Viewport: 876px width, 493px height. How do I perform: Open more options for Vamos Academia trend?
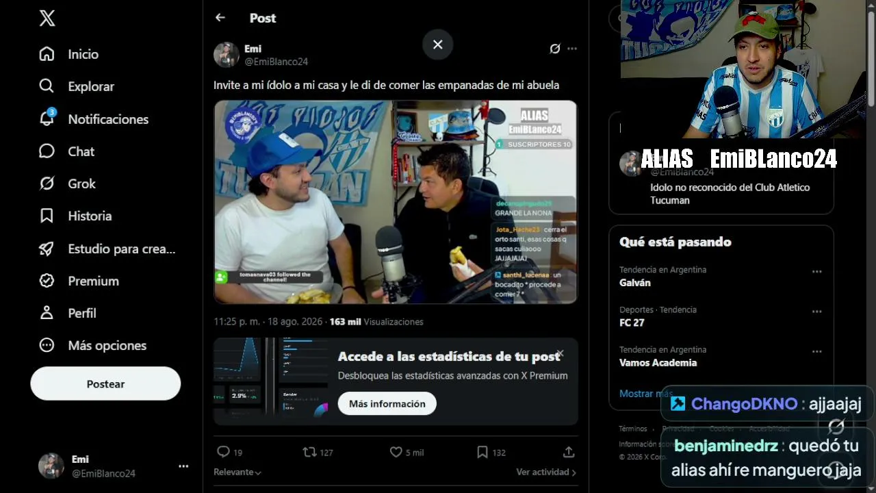816,351
